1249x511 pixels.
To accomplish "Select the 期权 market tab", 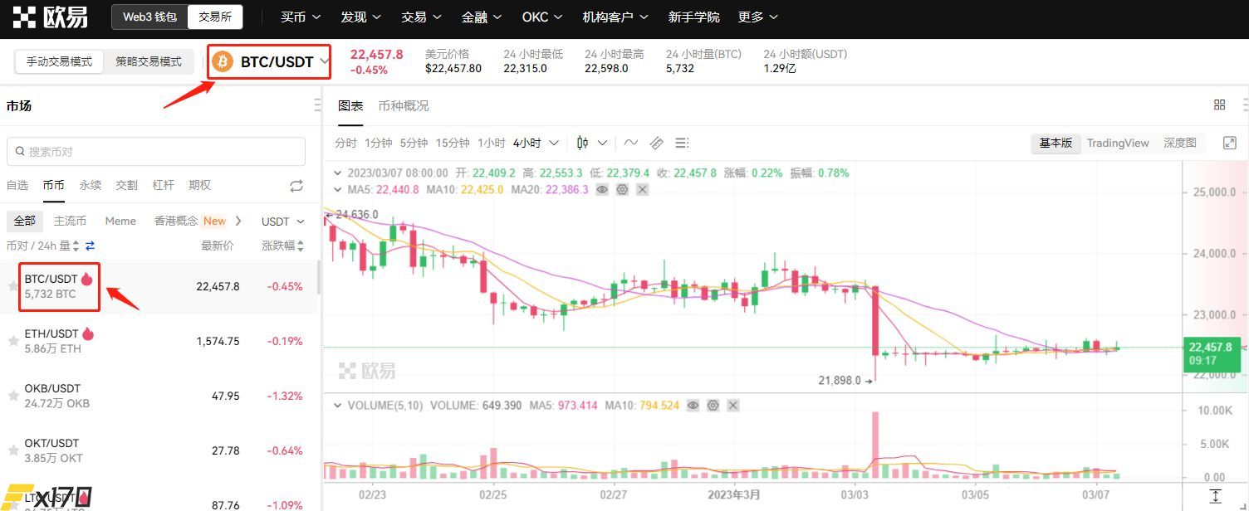I will tap(200, 185).
